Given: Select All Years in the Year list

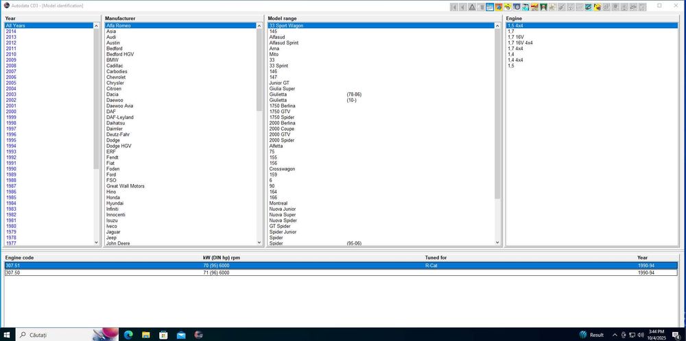Looking at the screenshot, I should (x=49, y=26).
